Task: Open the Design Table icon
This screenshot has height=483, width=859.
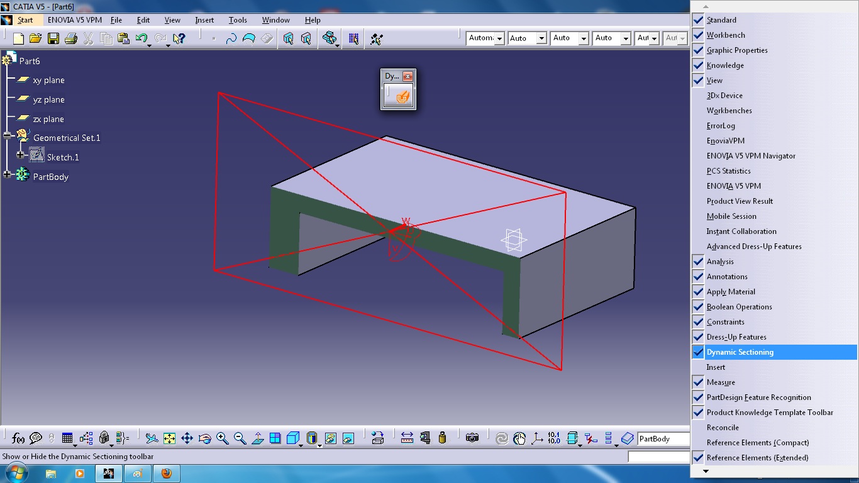Action: 67,438
